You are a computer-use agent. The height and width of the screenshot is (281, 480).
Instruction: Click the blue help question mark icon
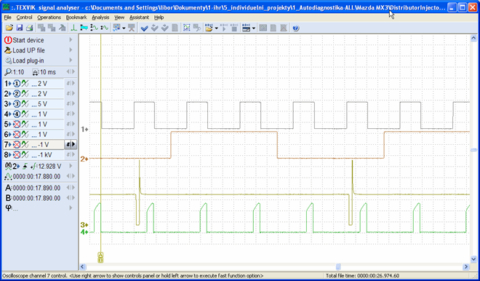coord(295,28)
